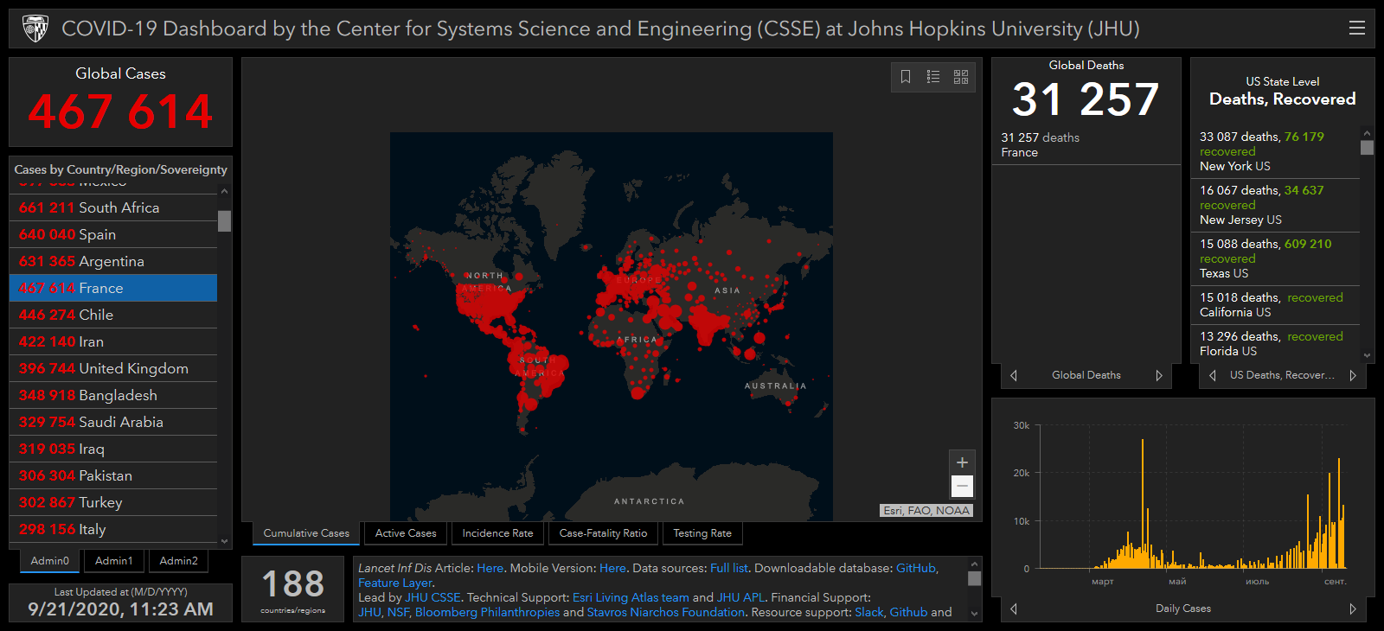Zoom out of the map with minus button
Screen dimensions: 1384x631
coord(962,486)
